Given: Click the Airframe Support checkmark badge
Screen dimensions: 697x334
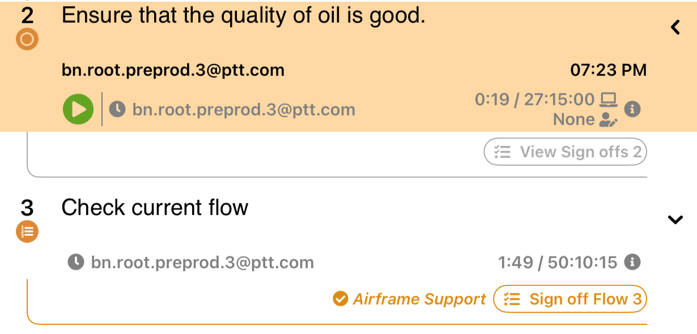Looking at the screenshot, I should [x=340, y=299].
